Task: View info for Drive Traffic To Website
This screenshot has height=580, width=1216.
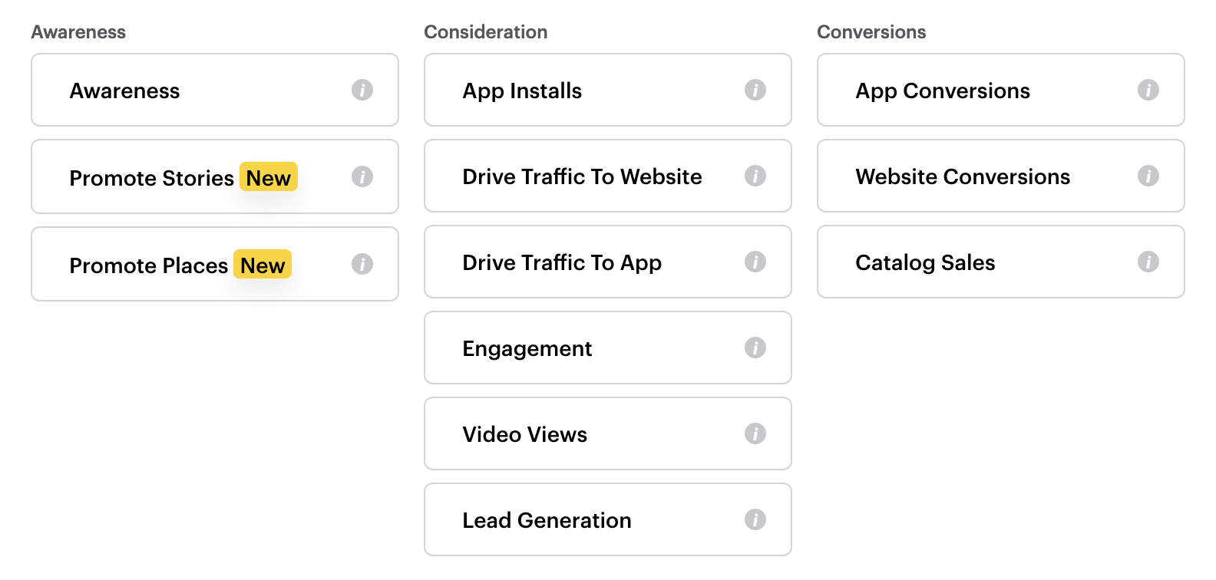Action: (x=755, y=176)
